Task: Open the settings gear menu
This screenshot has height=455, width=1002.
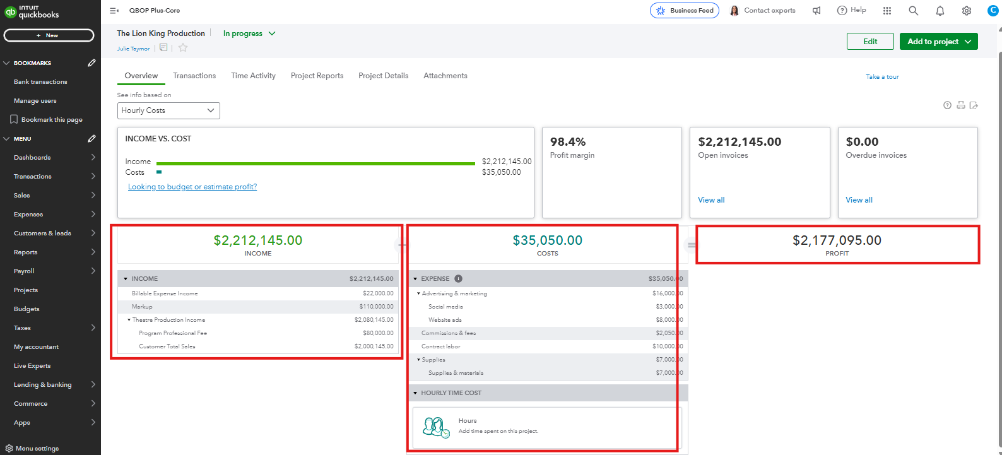Action: tap(966, 11)
